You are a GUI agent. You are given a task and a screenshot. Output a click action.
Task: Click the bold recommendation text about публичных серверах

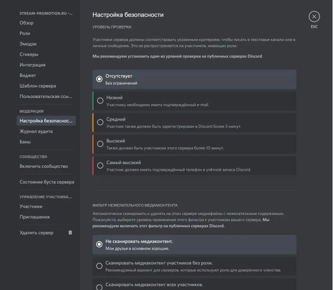coord(177,56)
